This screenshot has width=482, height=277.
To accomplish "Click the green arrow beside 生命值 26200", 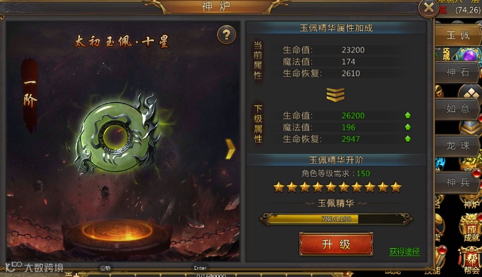I will click(x=407, y=115).
